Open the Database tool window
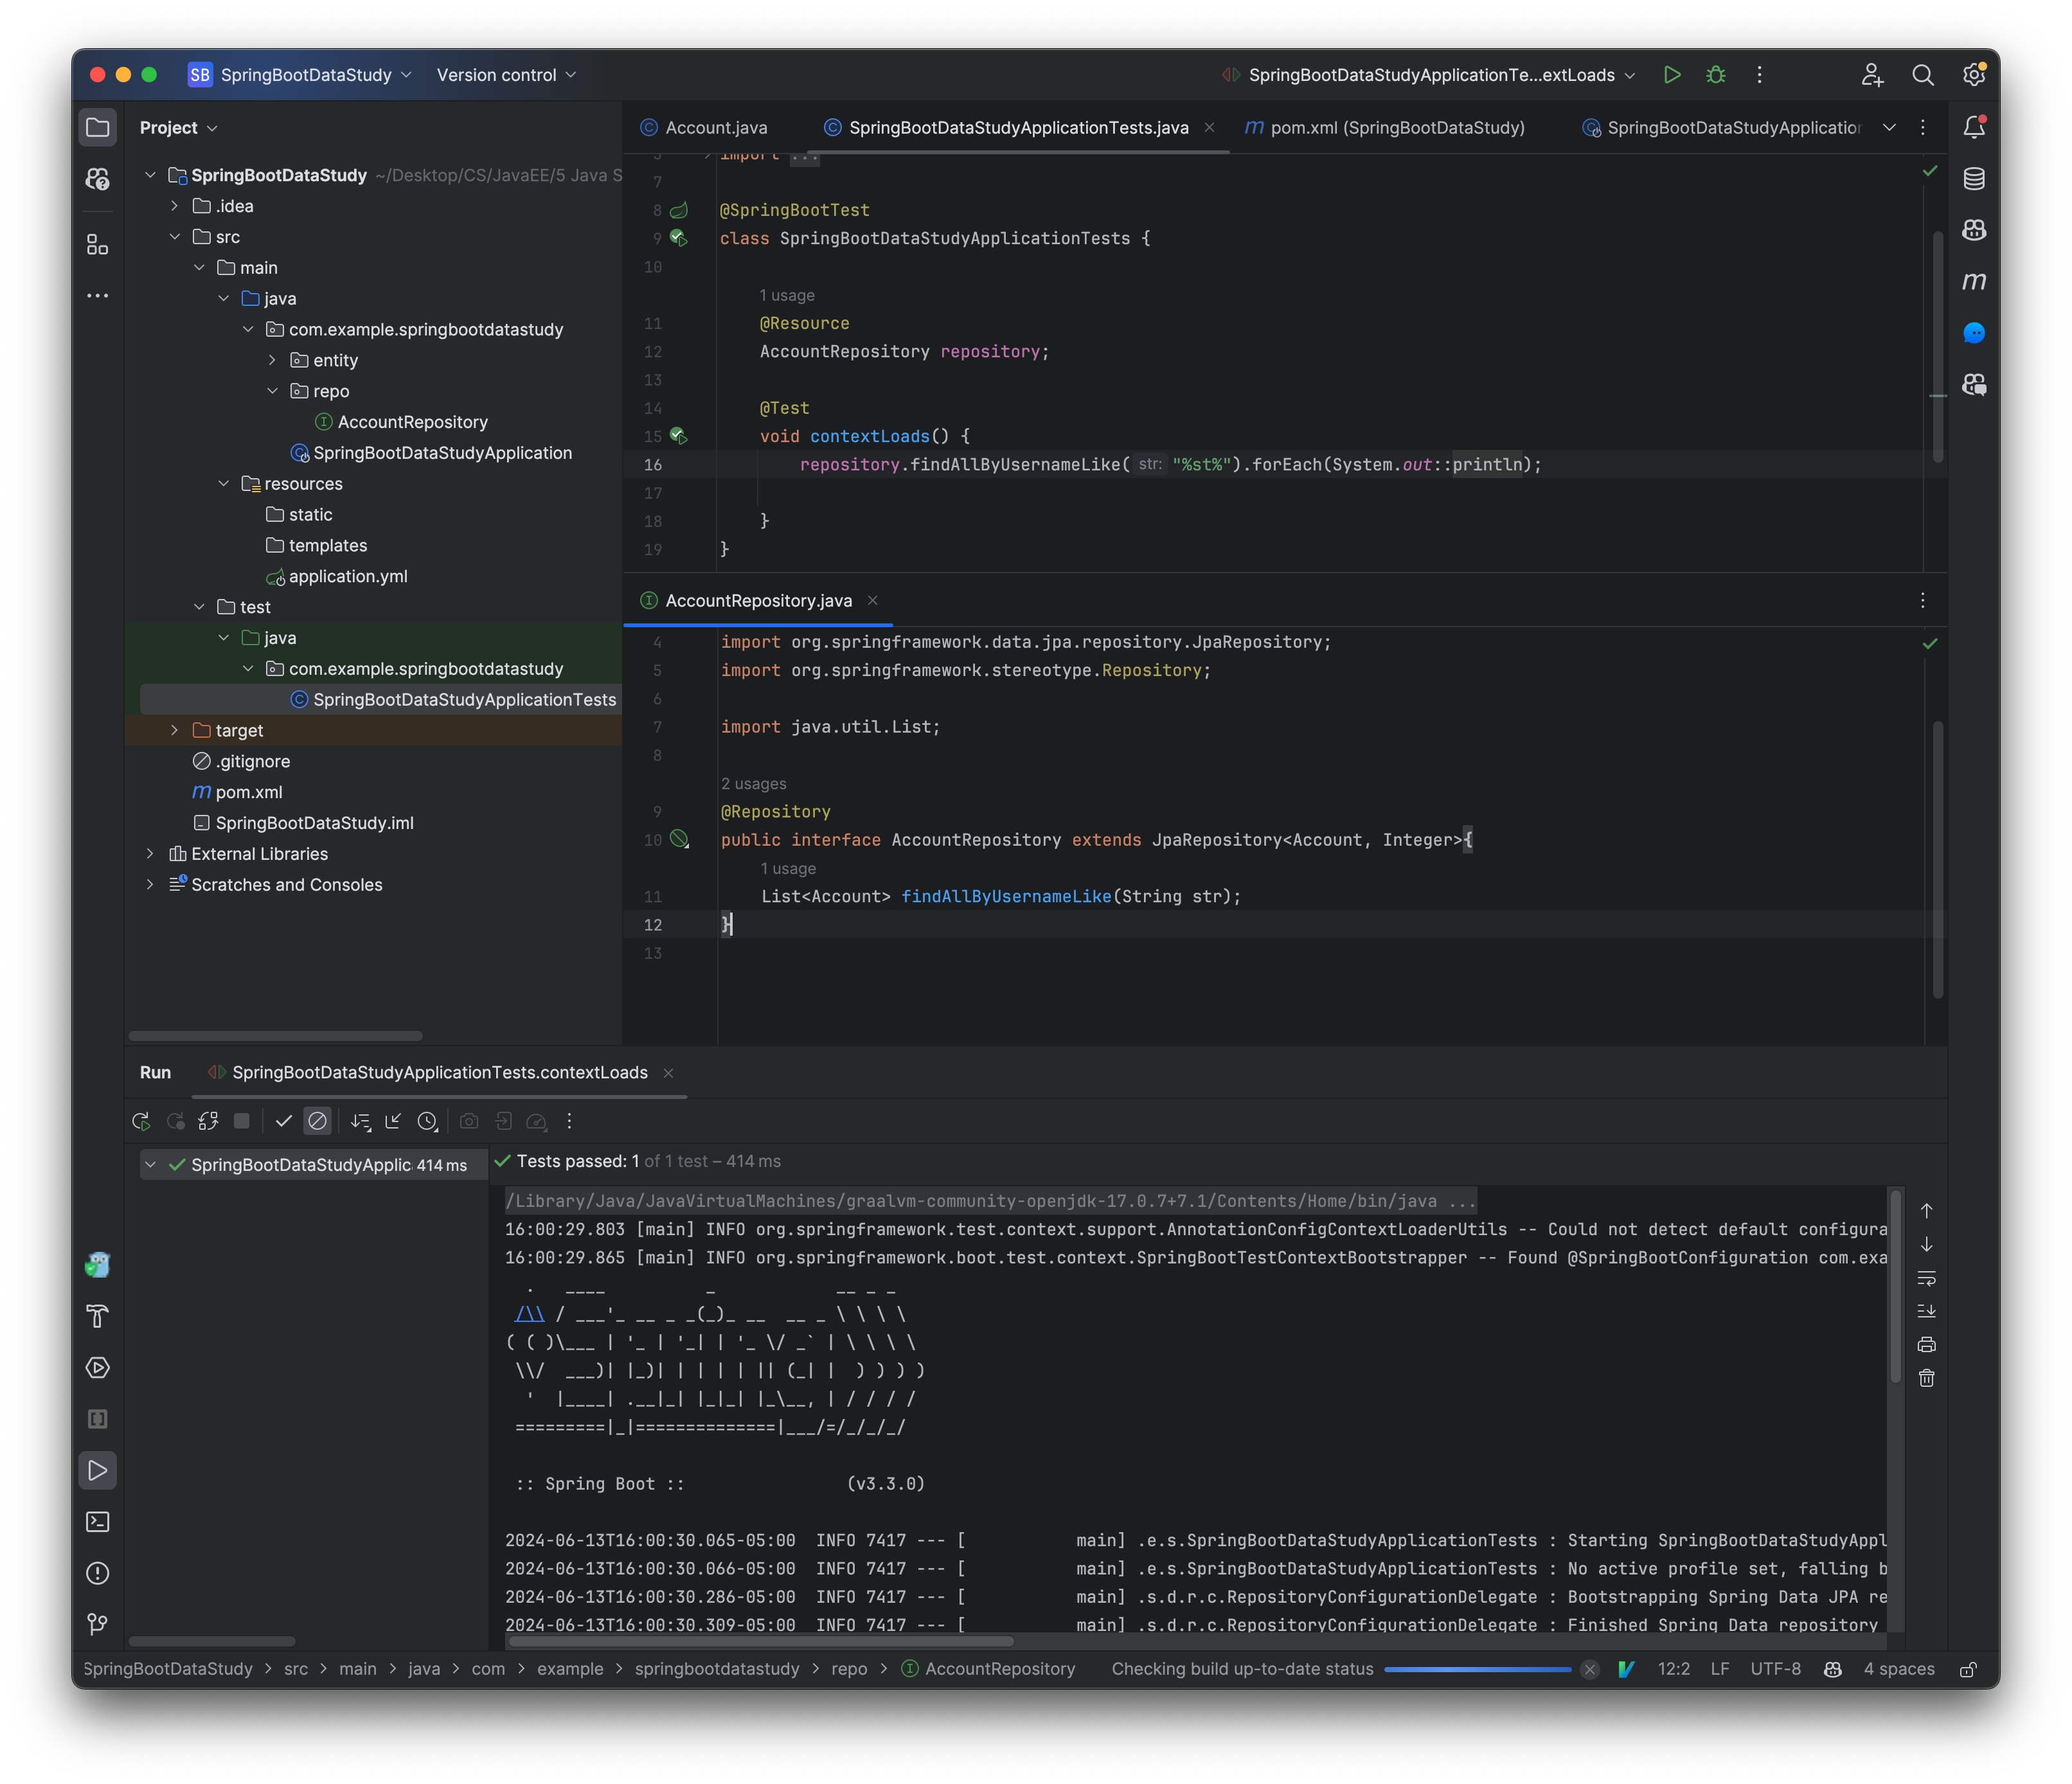The image size is (2072, 1784). click(x=1974, y=178)
